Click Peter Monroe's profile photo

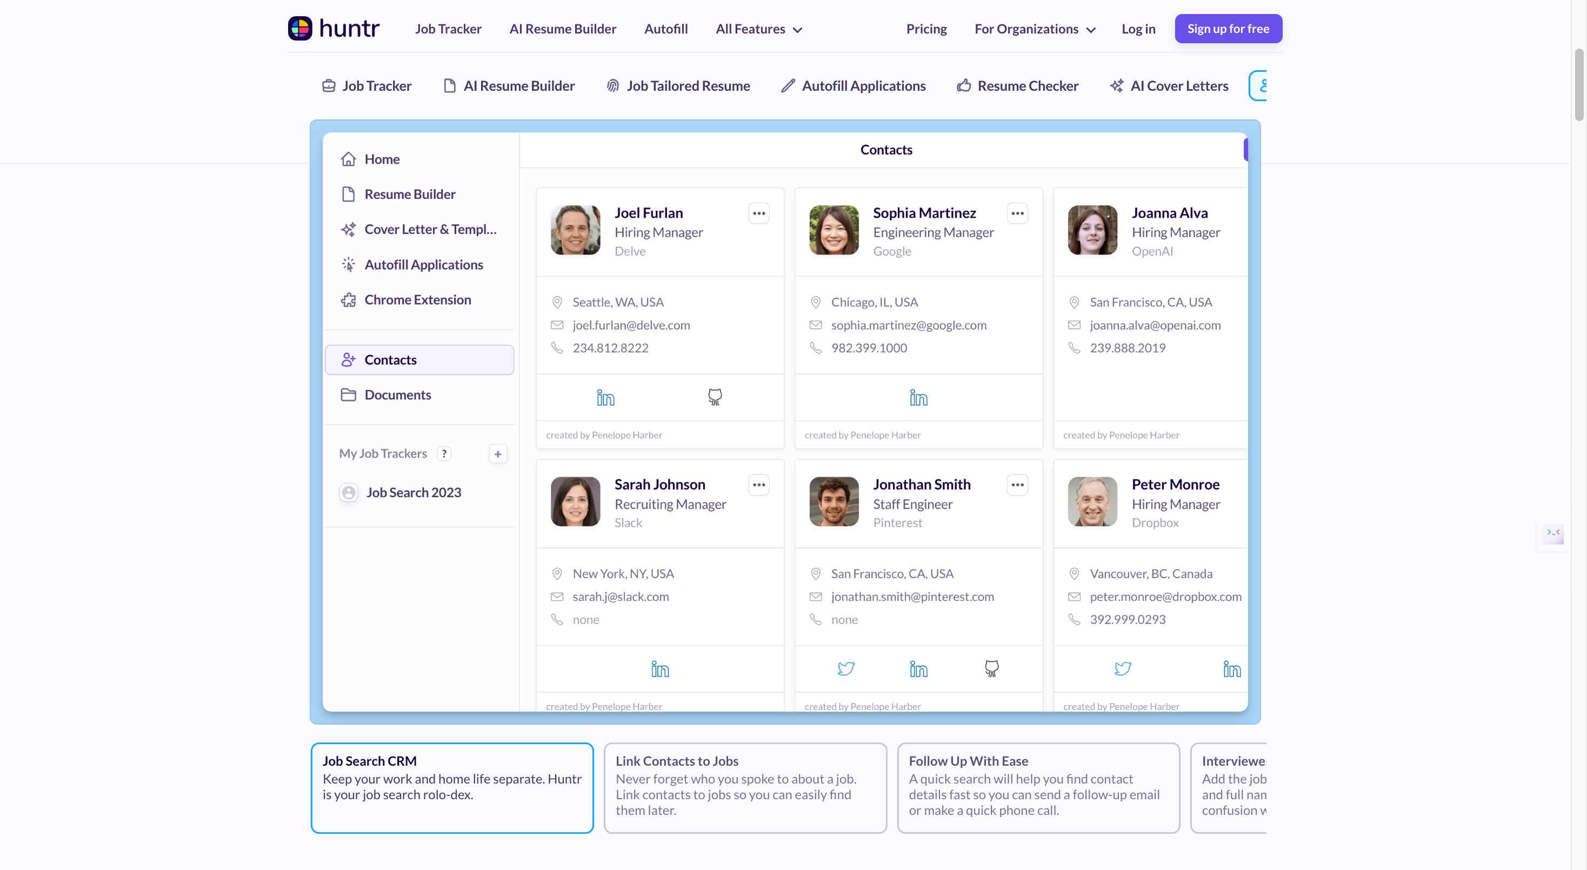coord(1092,501)
